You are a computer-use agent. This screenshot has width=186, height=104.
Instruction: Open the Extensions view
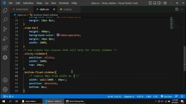[x=5, y=48]
